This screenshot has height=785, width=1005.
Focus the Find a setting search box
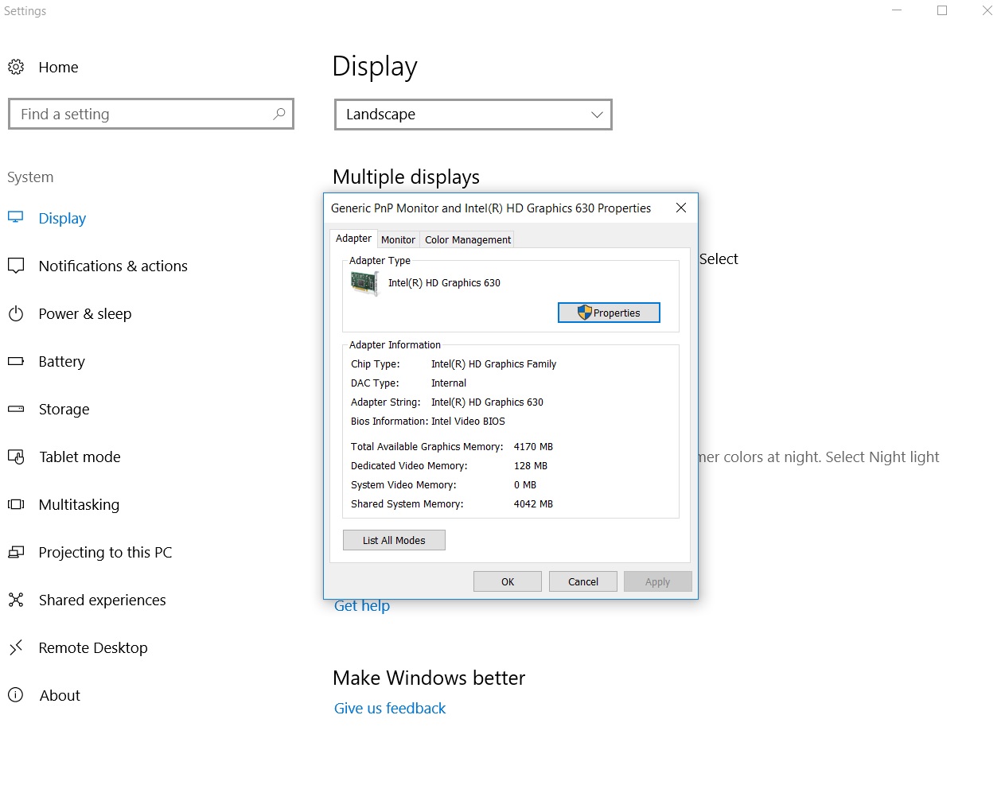(151, 114)
